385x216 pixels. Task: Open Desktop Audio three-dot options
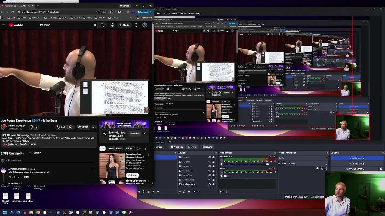point(222,160)
